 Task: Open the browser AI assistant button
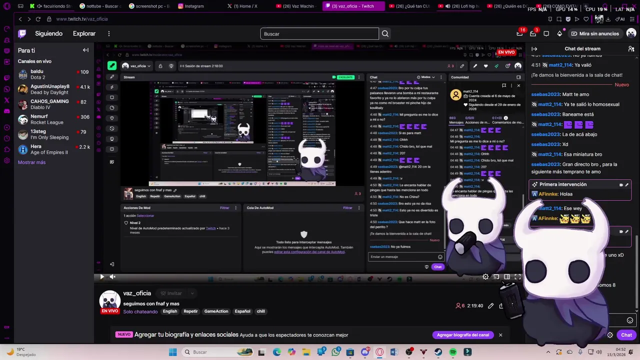click(x=620, y=19)
